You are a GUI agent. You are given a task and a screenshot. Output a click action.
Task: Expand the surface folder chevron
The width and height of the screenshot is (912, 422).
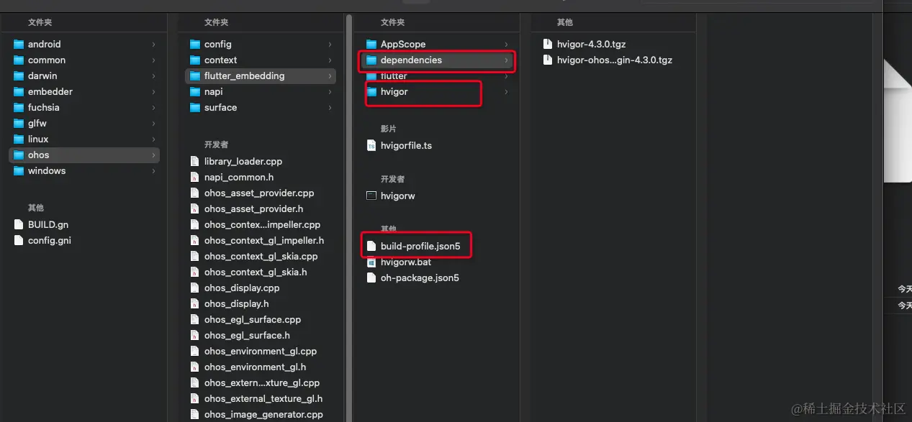pos(330,107)
